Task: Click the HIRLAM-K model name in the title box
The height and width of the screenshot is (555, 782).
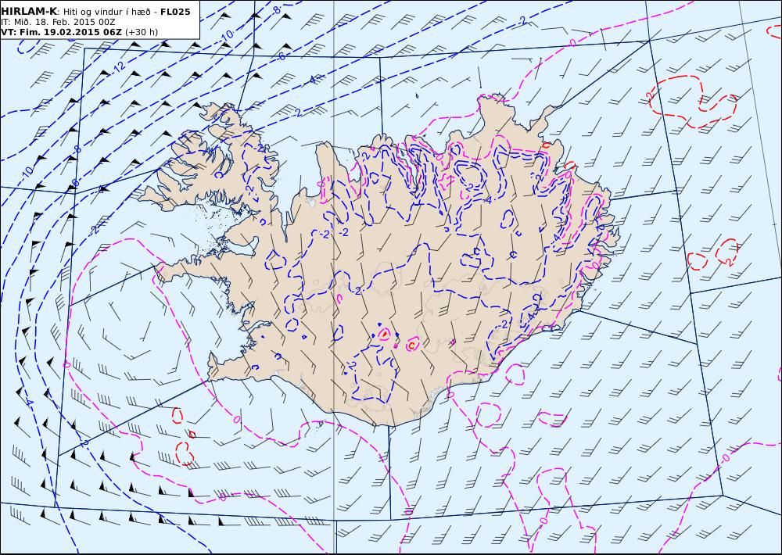Action: 29,12
